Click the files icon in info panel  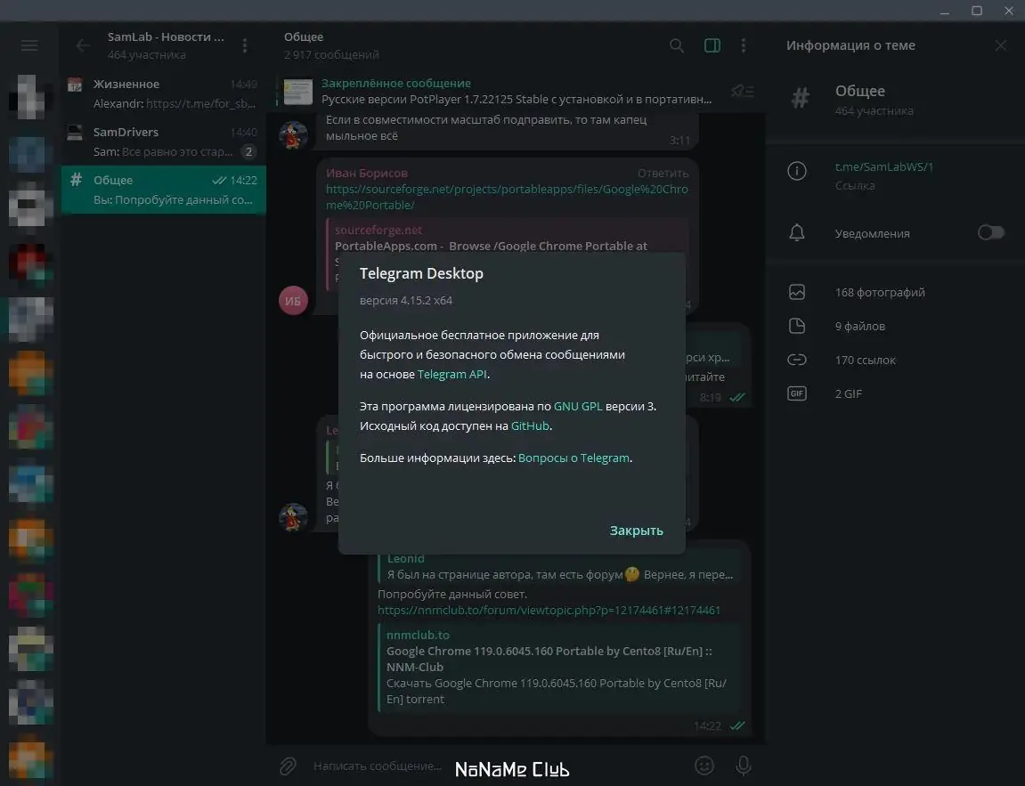click(x=796, y=326)
